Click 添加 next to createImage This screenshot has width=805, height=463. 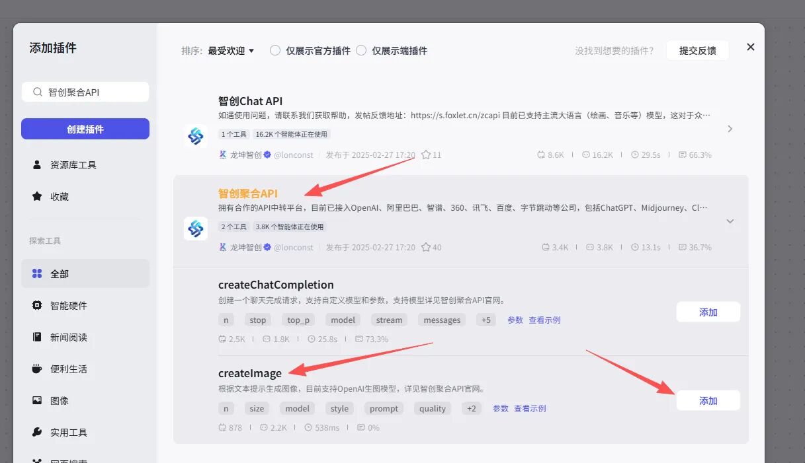pos(708,400)
